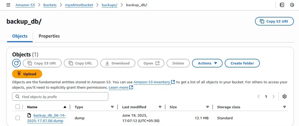The width and height of the screenshot is (299, 126).
Task: Click the Create folder button
Action: pyautogui.click(x=242, y=63)
